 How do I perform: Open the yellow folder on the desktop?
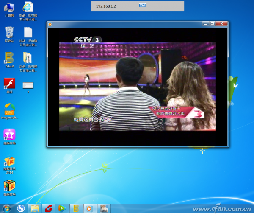click(x=28, y=62)
